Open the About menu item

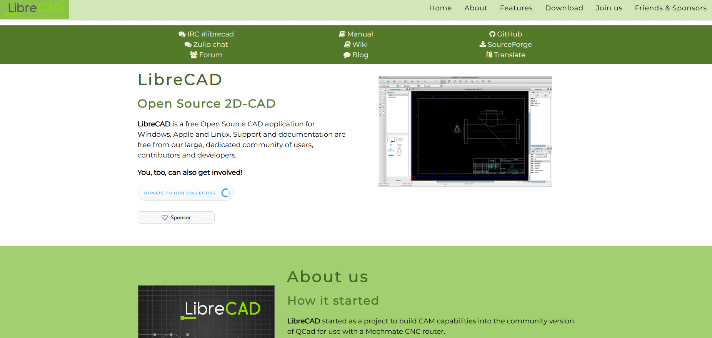(x=476, y=8)
